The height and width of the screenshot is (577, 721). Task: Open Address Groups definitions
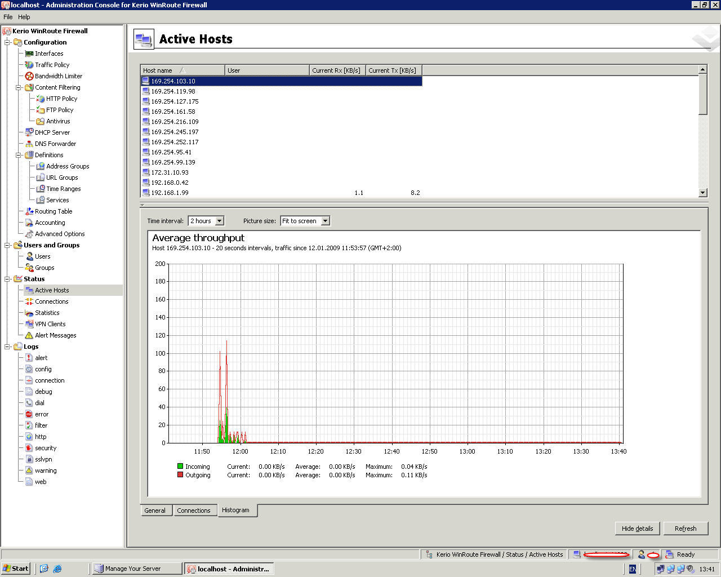pos(68,166)
